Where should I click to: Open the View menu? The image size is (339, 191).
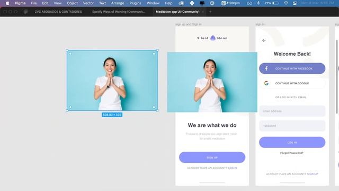click(x=58, y=3)
